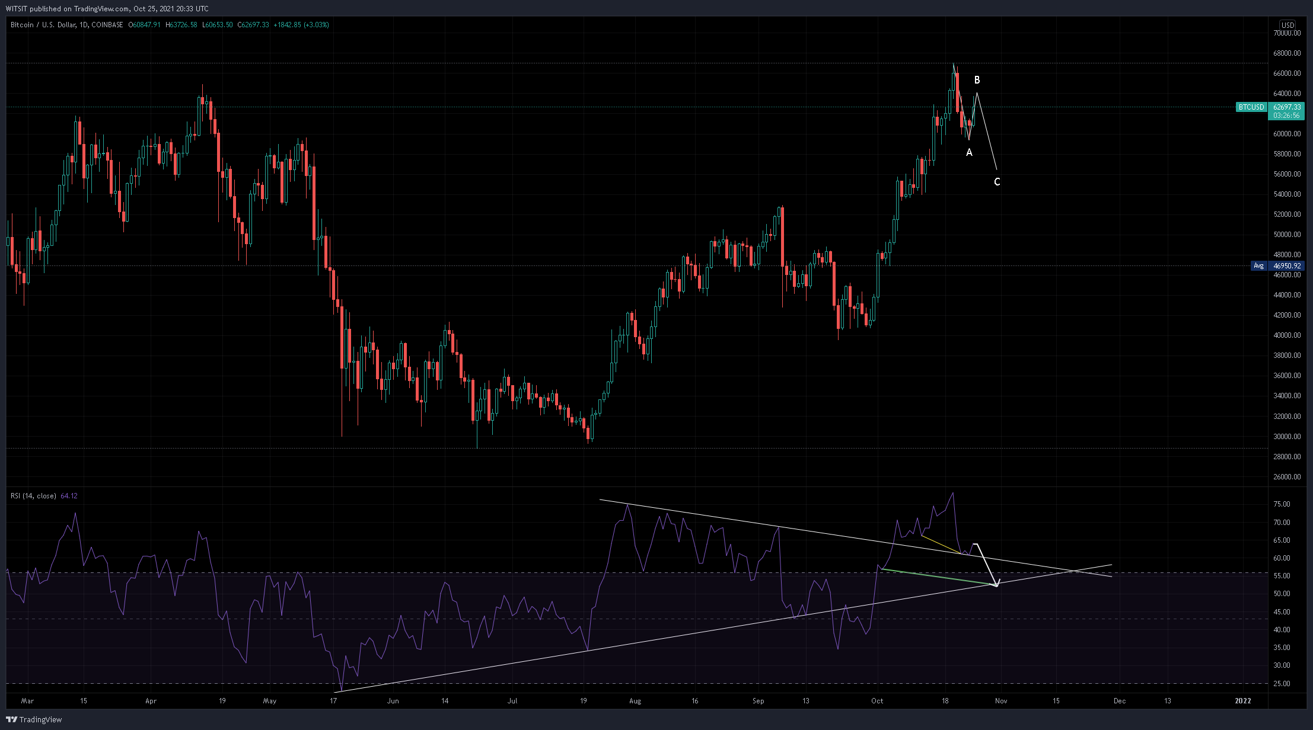Click the low value L60653.50
The width and height of the screenshot is (1313, 730).
pyautogui.click(x=217, y=25)
